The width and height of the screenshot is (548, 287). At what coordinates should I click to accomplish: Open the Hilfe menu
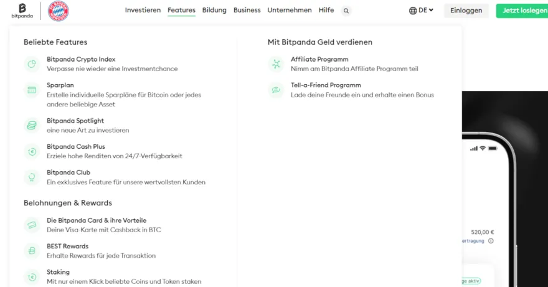click(326, 10)
